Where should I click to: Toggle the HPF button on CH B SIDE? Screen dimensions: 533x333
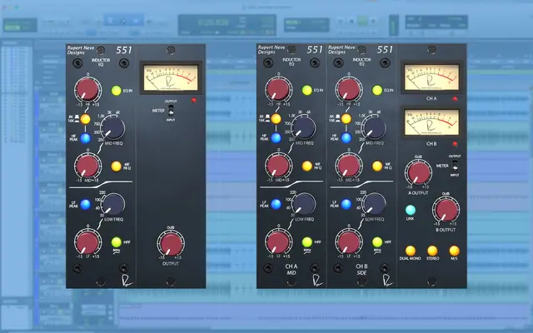tap(377, 242)
